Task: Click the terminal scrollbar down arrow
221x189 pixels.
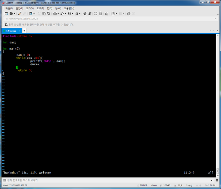Action: [x=217, y=176]
